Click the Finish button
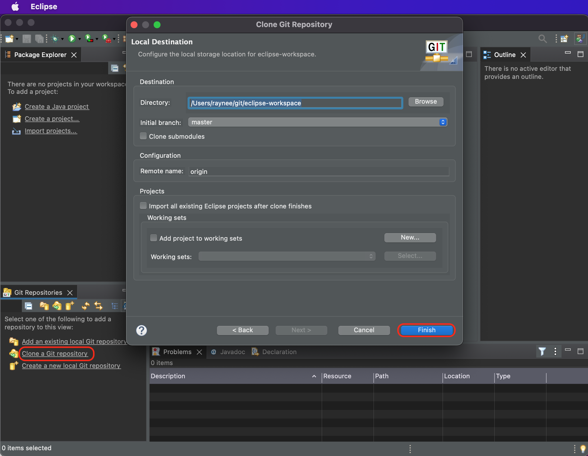This screenshot has height=456, width=588. (x=426, y=330)
